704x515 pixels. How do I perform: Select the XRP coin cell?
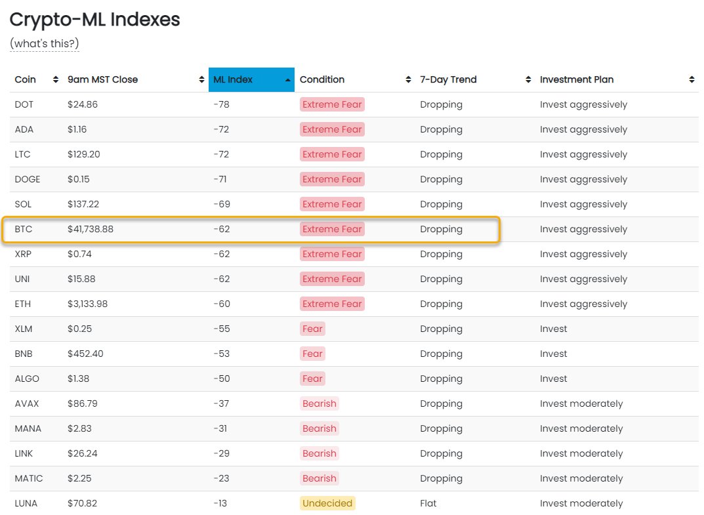(x=23, y=254)
